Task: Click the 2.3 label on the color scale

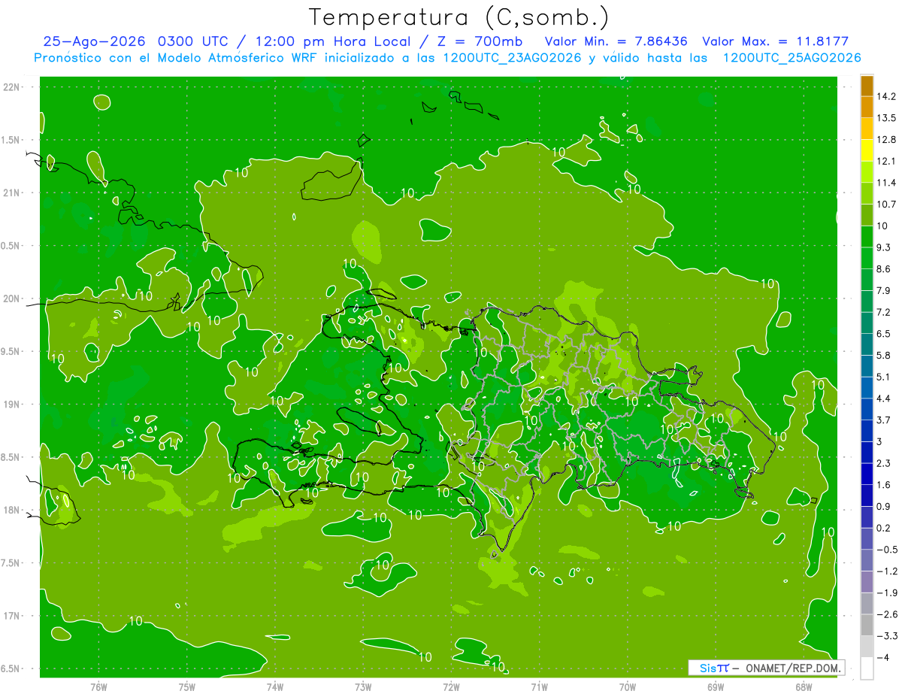Action: pos(884,463)
